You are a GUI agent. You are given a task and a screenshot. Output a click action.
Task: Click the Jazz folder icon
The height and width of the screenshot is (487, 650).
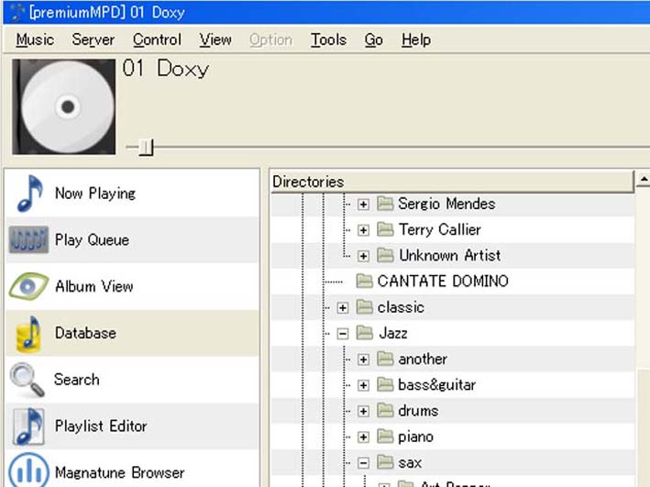(x=364, y=333)
